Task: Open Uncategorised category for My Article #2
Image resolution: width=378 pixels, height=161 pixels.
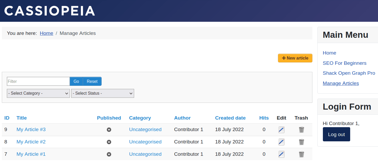Action: coord(145,142)
